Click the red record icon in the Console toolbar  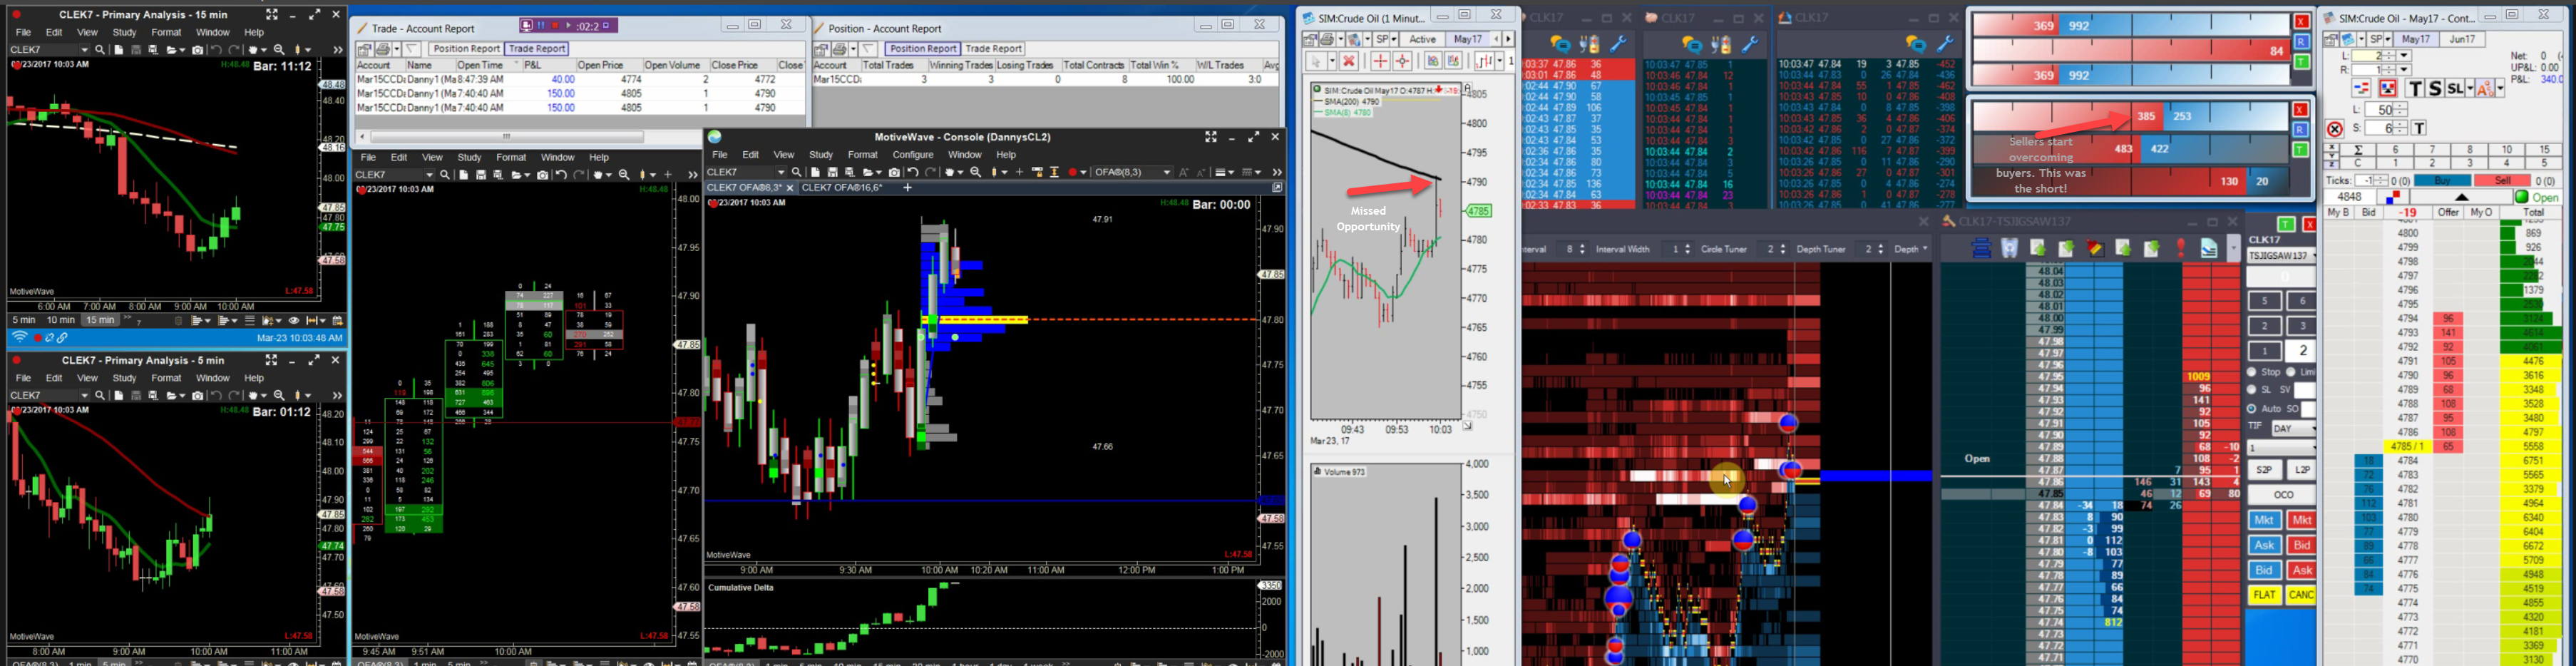coord(1072,172)
